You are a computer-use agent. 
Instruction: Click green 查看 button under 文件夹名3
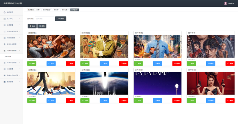pyautogui.click(x=138, y=64)
